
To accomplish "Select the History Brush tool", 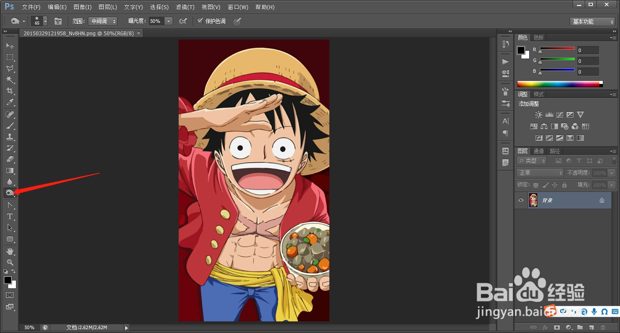I will click(x=10, y=148).
